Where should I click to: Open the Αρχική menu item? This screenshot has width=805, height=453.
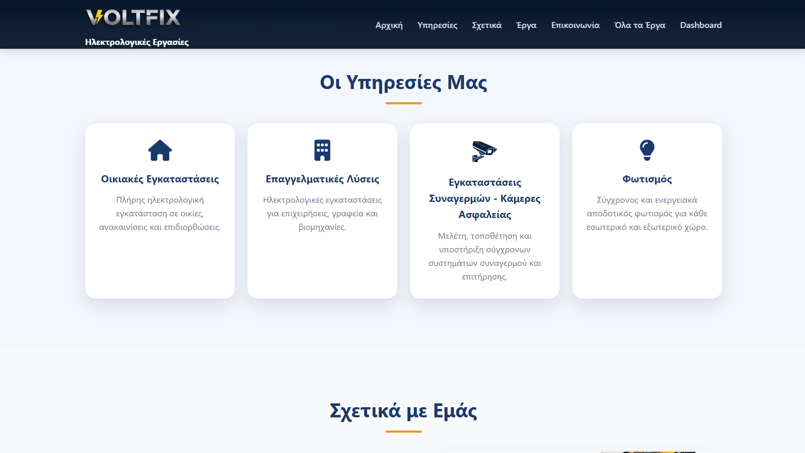(x=389, y=25)
